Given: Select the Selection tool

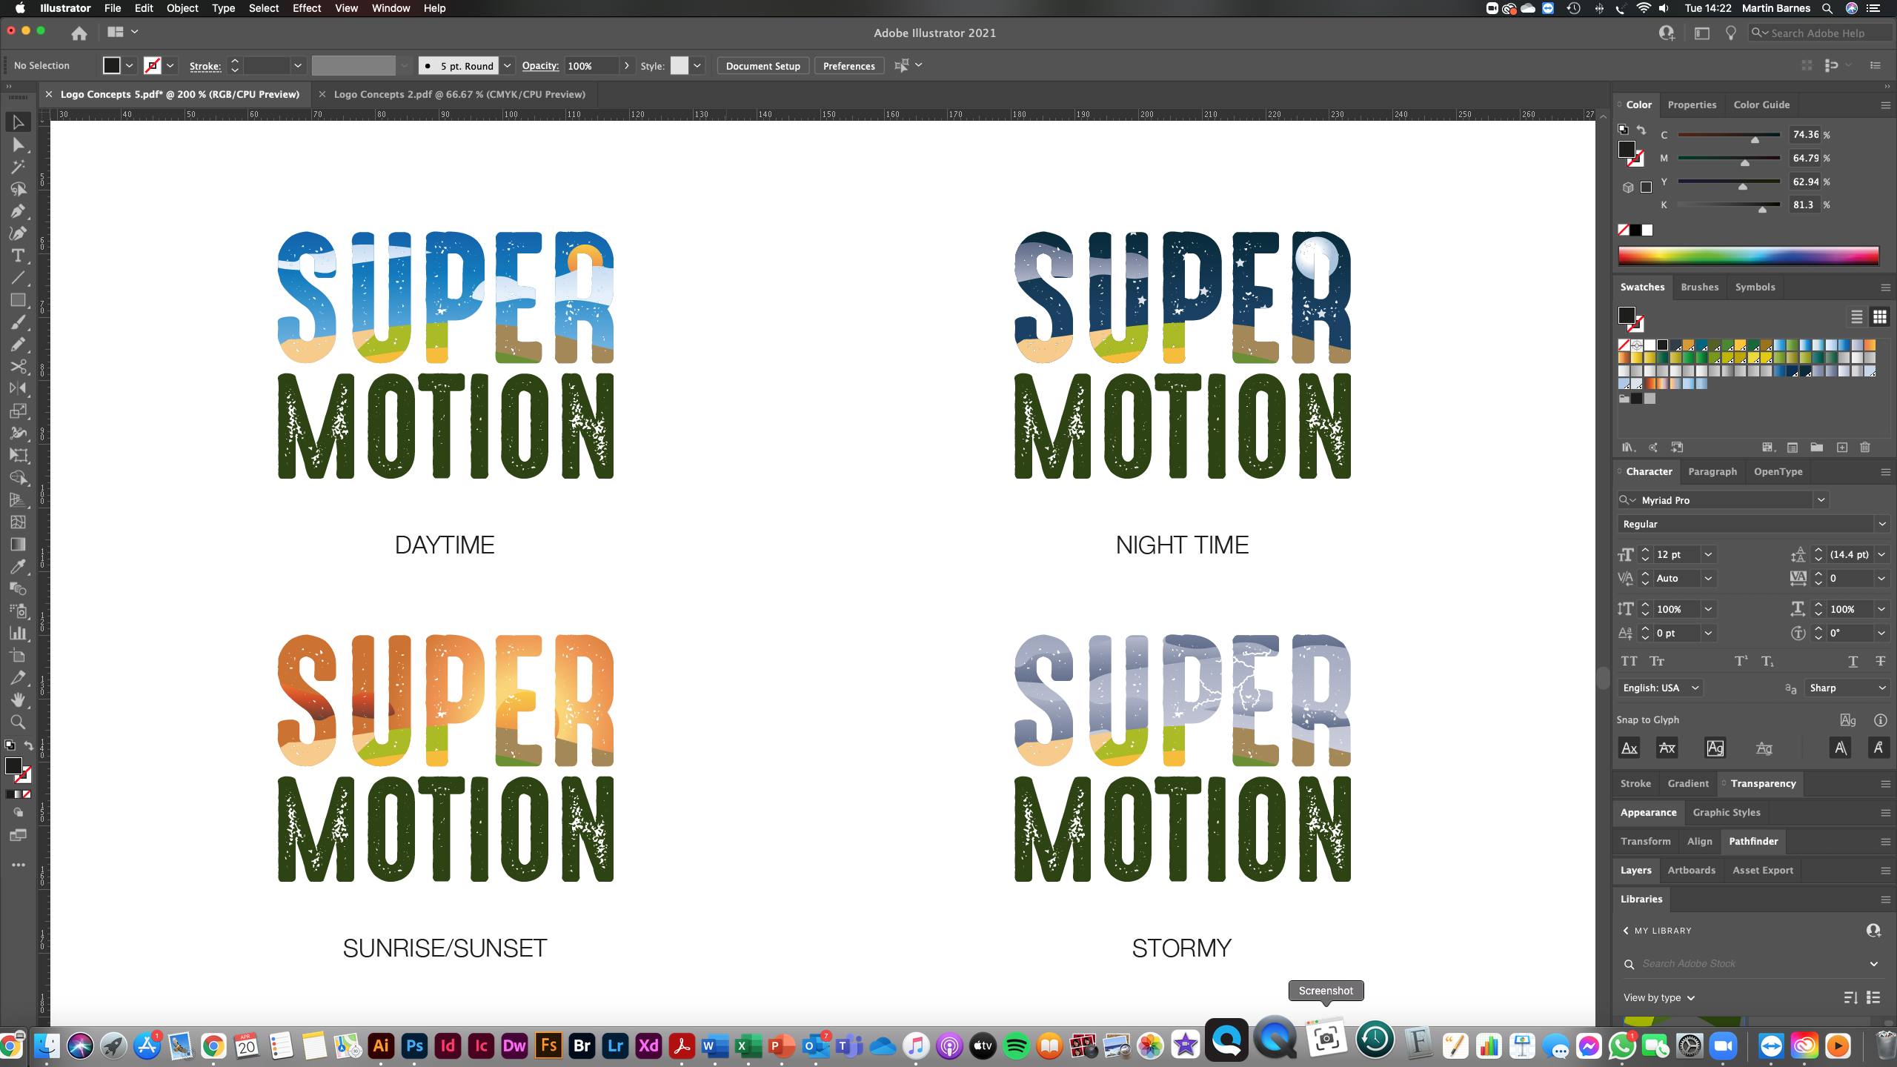Looking at the screenshot, I should 19,122.
